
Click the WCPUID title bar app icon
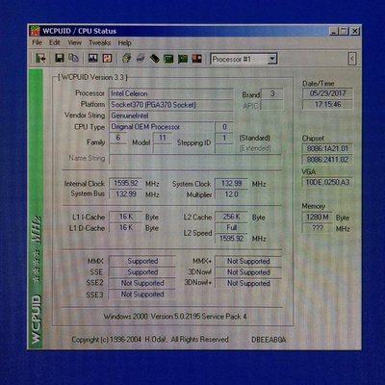(35, 31)
